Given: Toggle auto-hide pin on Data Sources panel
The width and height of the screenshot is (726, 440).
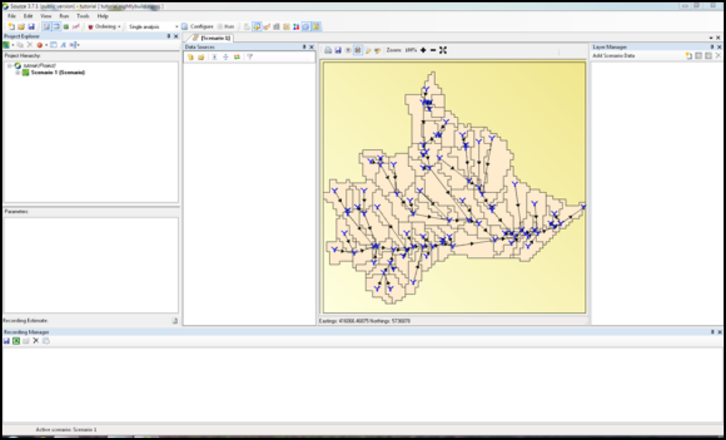Looking at the screenshot, I should 303,47.
